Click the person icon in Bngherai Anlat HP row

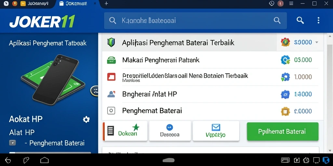coord(111,94)
